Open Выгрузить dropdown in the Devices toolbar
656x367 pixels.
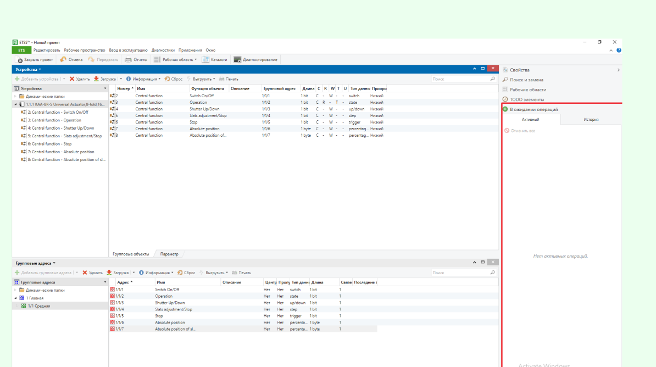[201, 79]
